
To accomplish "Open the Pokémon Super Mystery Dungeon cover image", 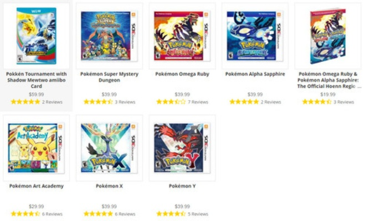I will (x=109, y=36).
